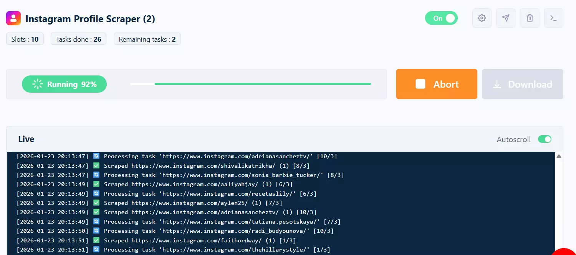576x255 pixels.
Task: Disable the Autoscroll toggle
Action: coord(545,139)
